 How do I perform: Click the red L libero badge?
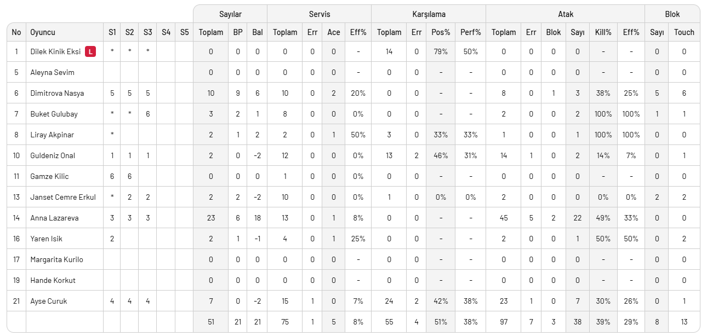(90, 51)
